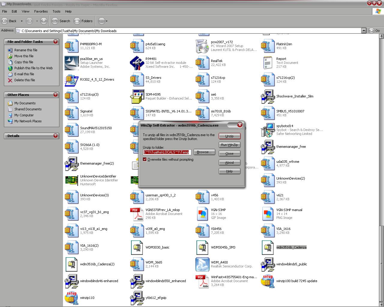This screenshot has height=307, width=384.
Task: Select the windowblinds5_public installer icon
Action: (268, 264)
